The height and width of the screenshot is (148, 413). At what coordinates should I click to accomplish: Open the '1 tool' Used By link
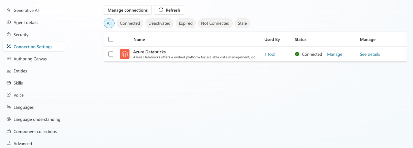click(270, 54)
